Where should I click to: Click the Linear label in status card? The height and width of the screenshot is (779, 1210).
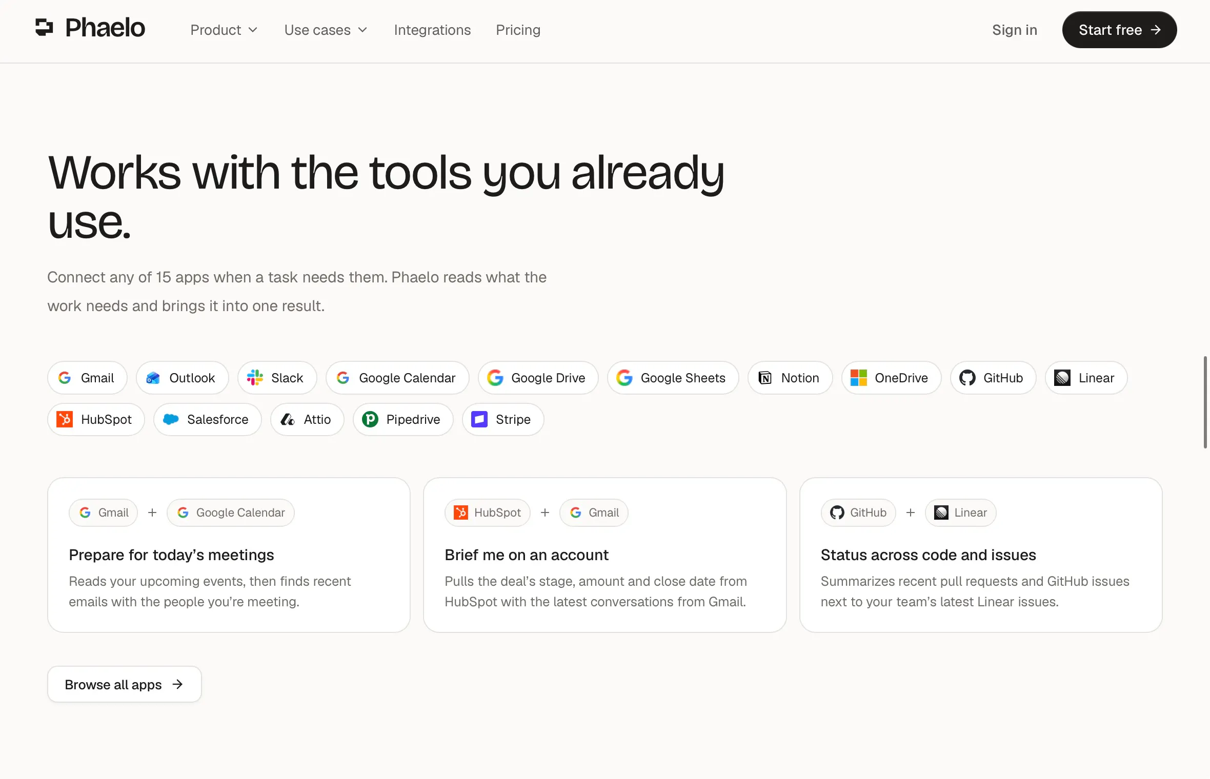coord(970,512)
